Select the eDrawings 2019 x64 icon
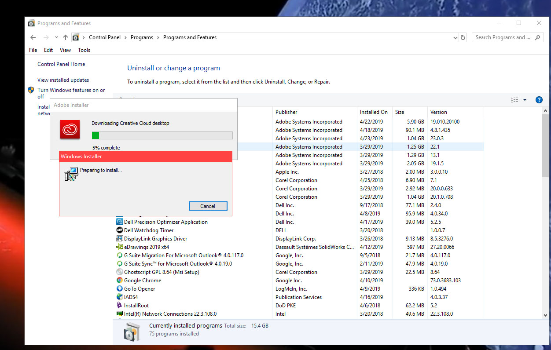 (120, 247)
